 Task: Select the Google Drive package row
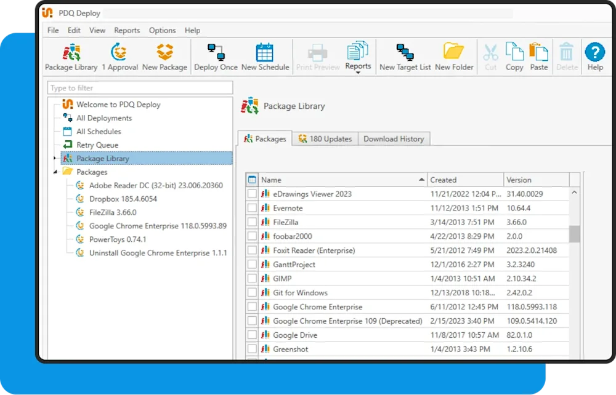tap(407, 335)
